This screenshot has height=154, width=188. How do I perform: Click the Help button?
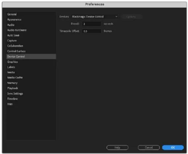point(117,148)
